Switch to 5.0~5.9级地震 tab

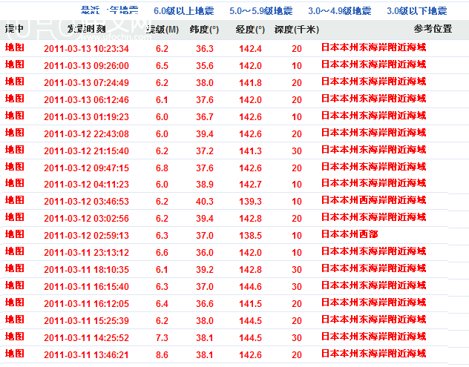260,11
